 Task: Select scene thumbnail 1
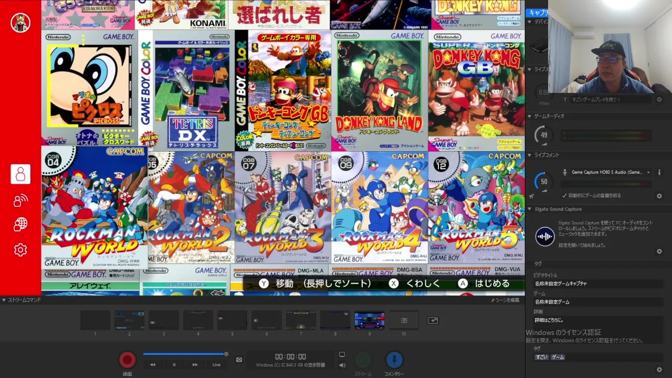(x=95, y=320)
